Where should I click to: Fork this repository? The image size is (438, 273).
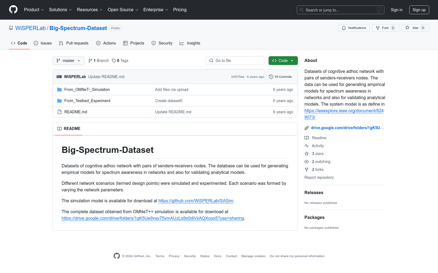[386, 28]
